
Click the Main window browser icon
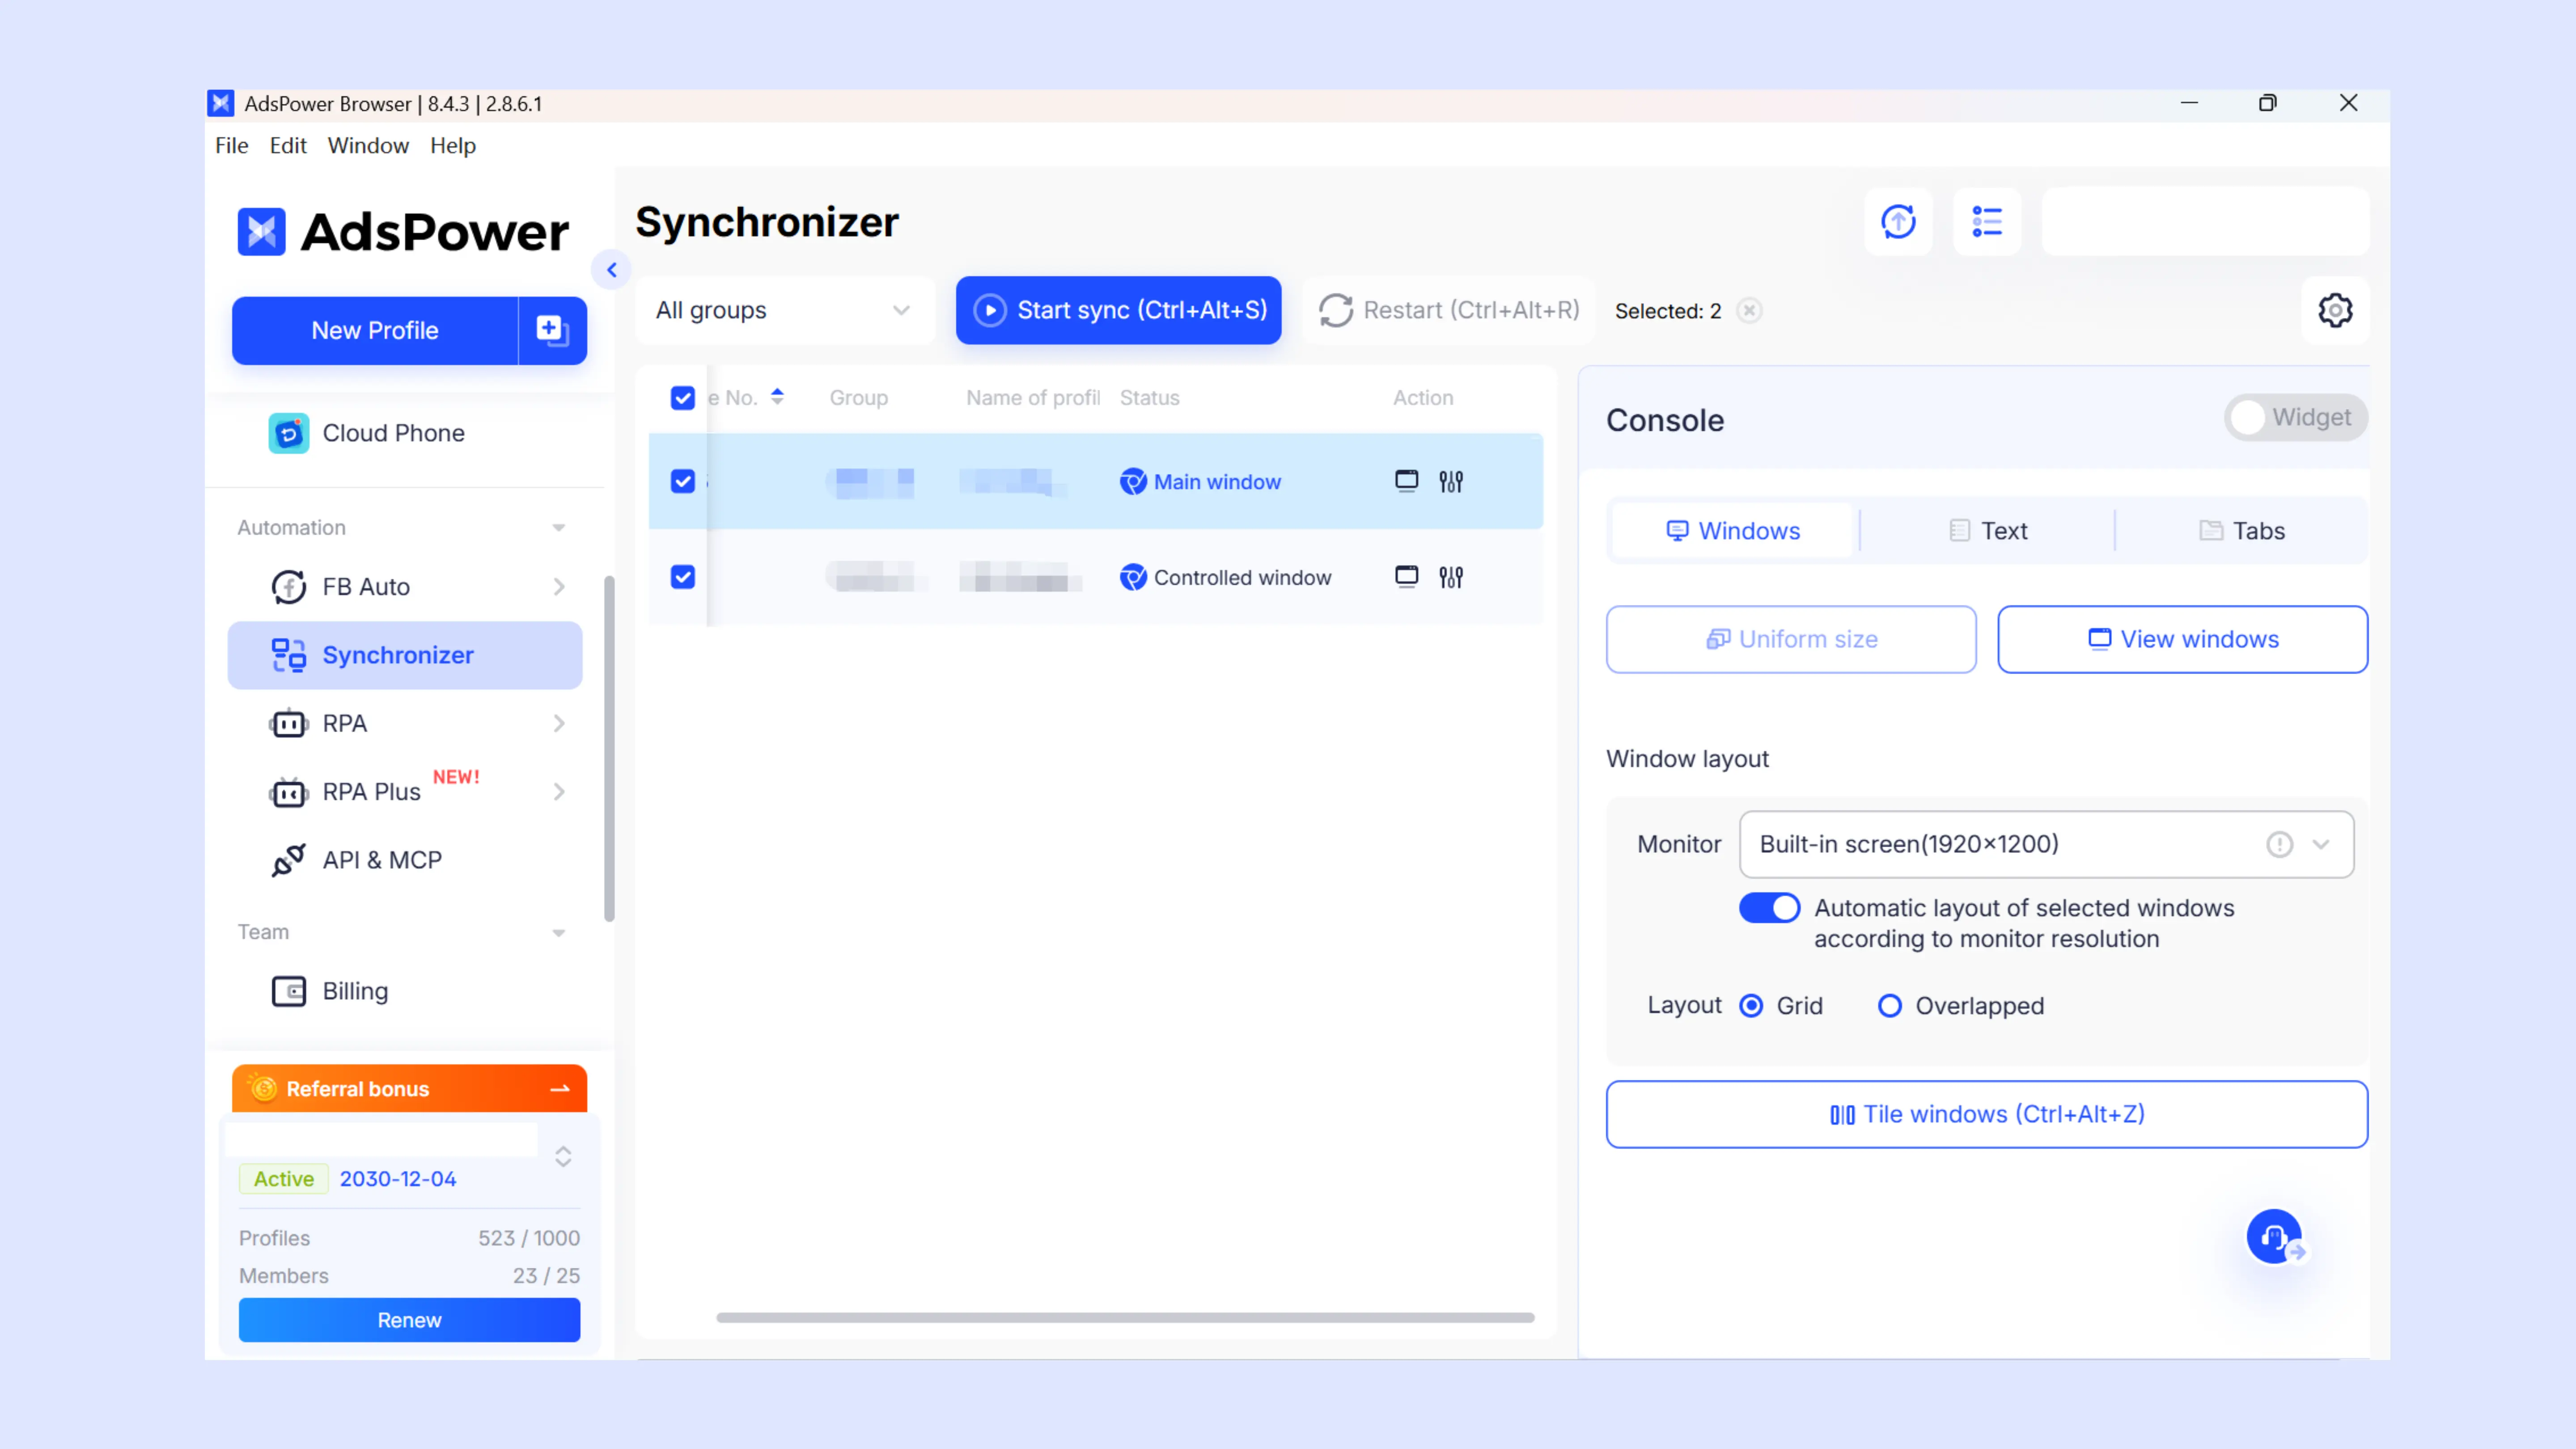[1133, 481]
